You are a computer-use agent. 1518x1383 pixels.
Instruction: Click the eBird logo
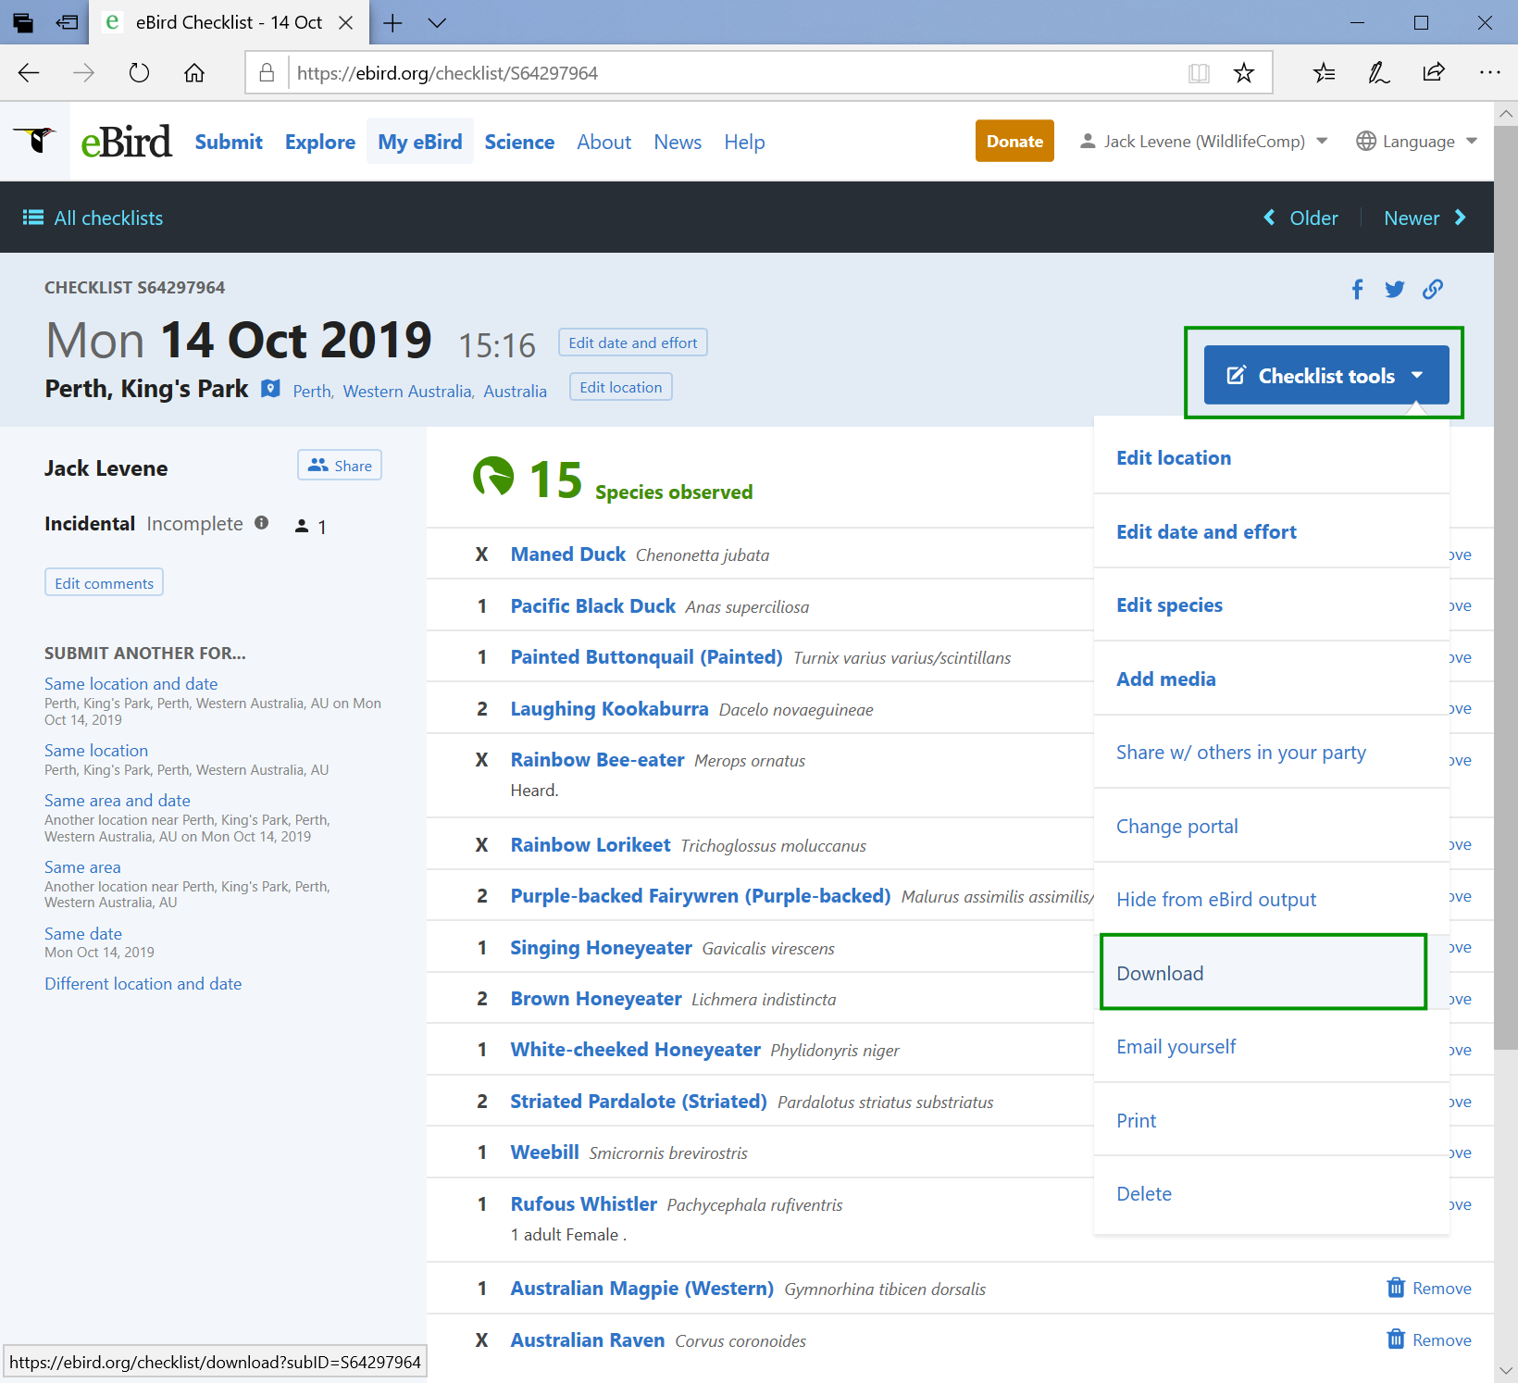126,142
